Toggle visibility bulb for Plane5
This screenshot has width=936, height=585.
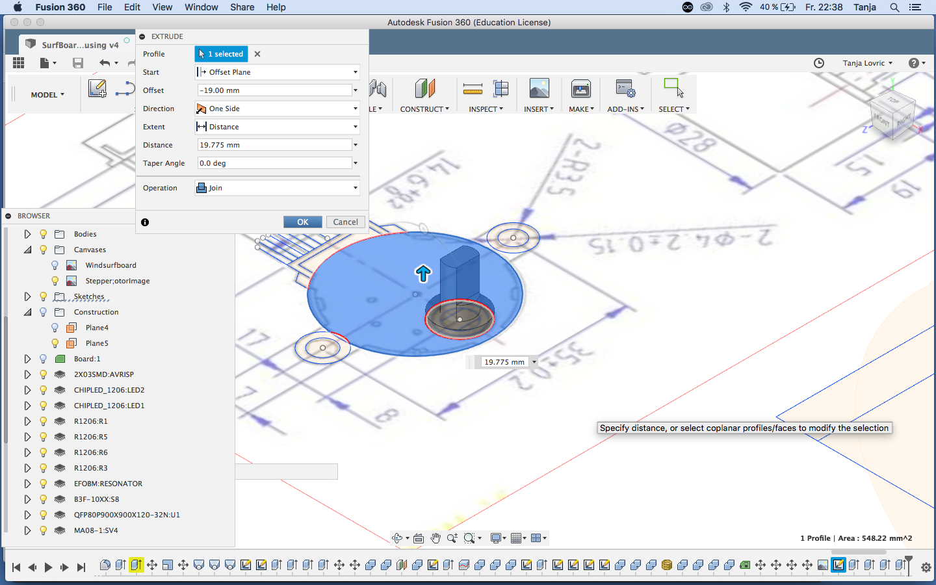(x=55, y=343)
